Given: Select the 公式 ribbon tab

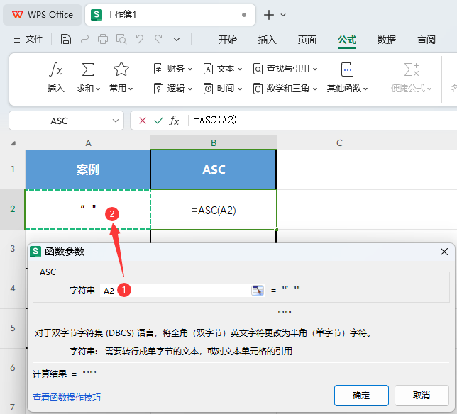Looking at the screenshot, I should coord(347,40).
